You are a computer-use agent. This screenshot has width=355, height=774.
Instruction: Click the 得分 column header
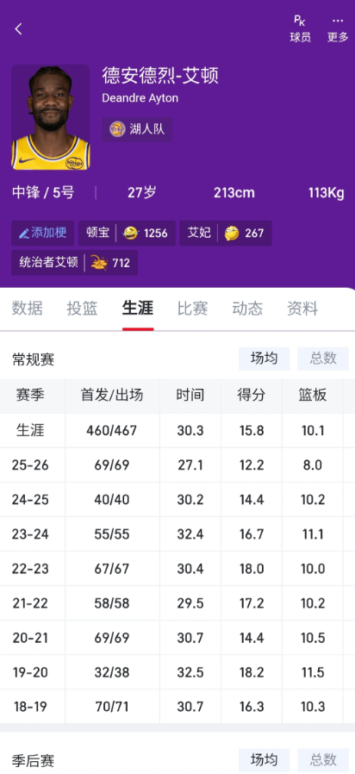coord(252,396)
